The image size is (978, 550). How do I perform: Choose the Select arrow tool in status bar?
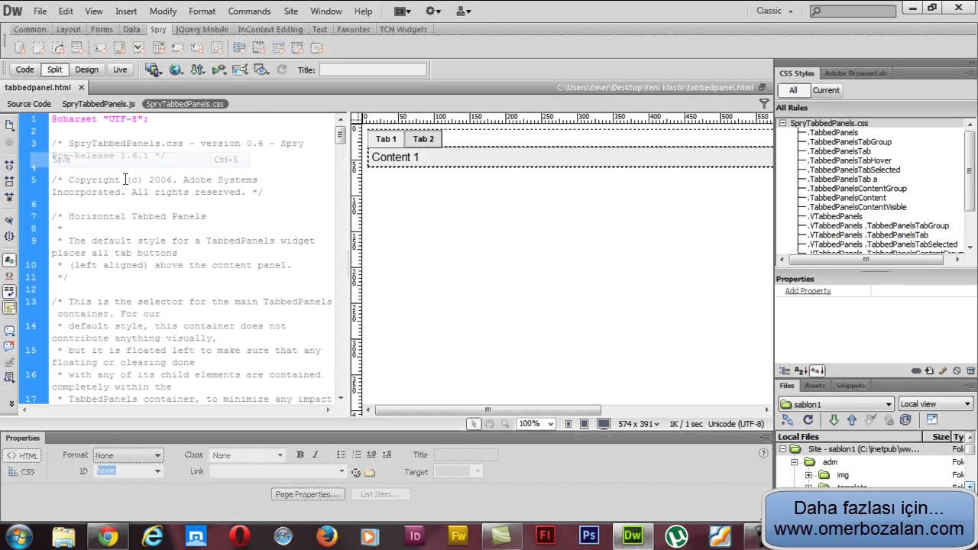(x=474, y=424)
